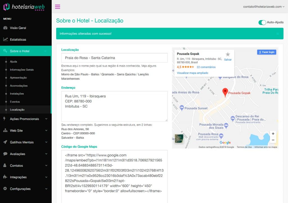288x203 pixels.
Task: Click the Integrações puzzle icon
Action: coord(5,177)
